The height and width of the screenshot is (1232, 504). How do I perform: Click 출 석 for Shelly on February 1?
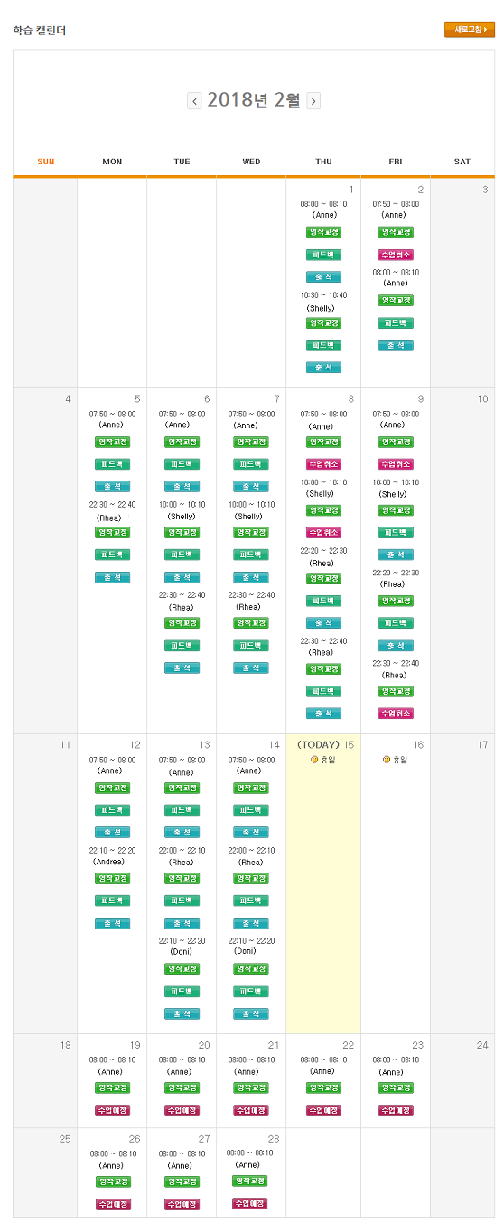click(323, 368)
